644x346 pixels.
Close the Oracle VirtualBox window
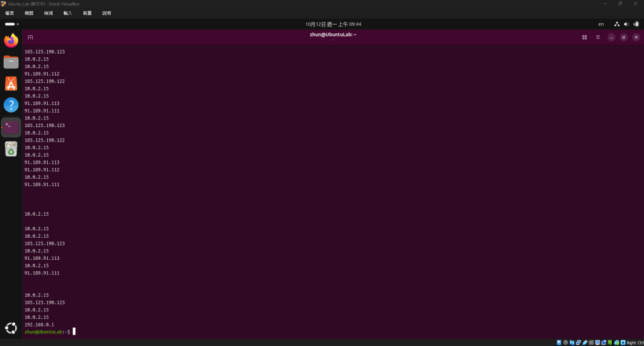pos(635,4)
